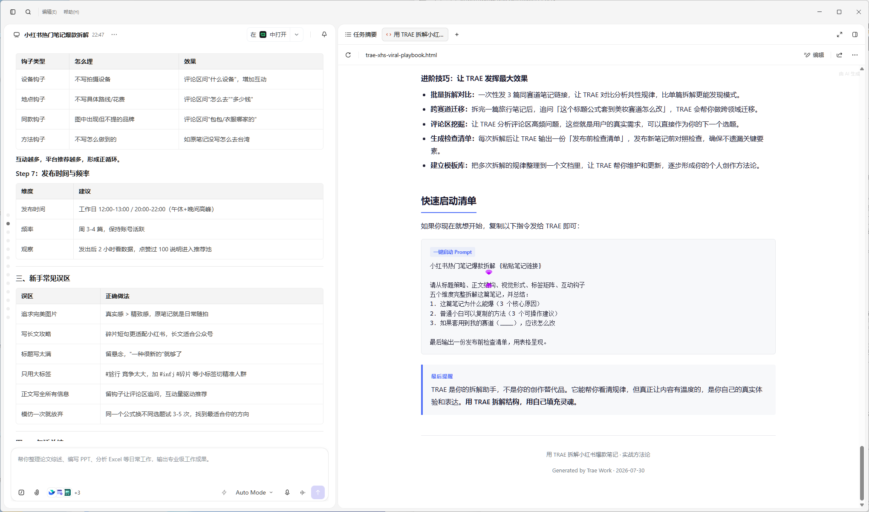869x512 pixels.
Task: Attach a file with the paperclip icon
Action: pyautogui.click(x=37, y=492)
